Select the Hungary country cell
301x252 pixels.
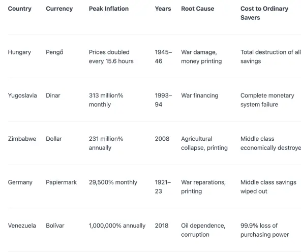[19, 52]
